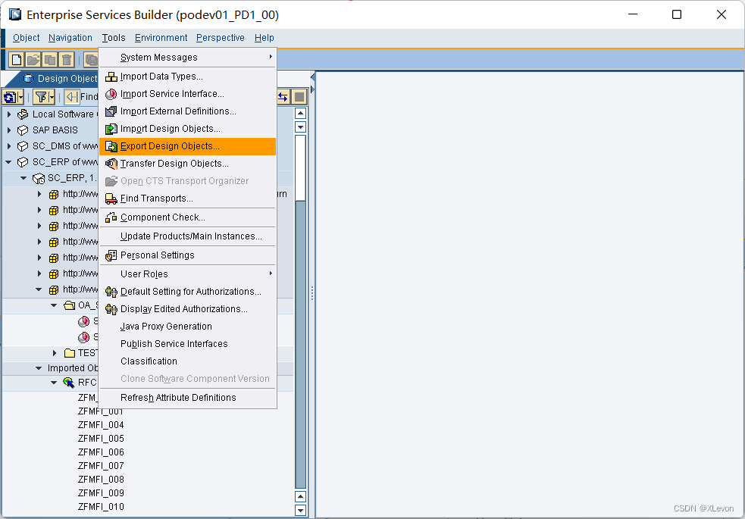Collapse navigation pane via splitter arrow

click(313, 77)
